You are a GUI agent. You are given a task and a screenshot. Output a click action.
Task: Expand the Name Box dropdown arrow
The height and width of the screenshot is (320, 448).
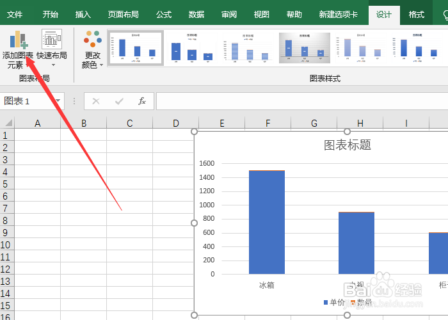pos(58,100)
